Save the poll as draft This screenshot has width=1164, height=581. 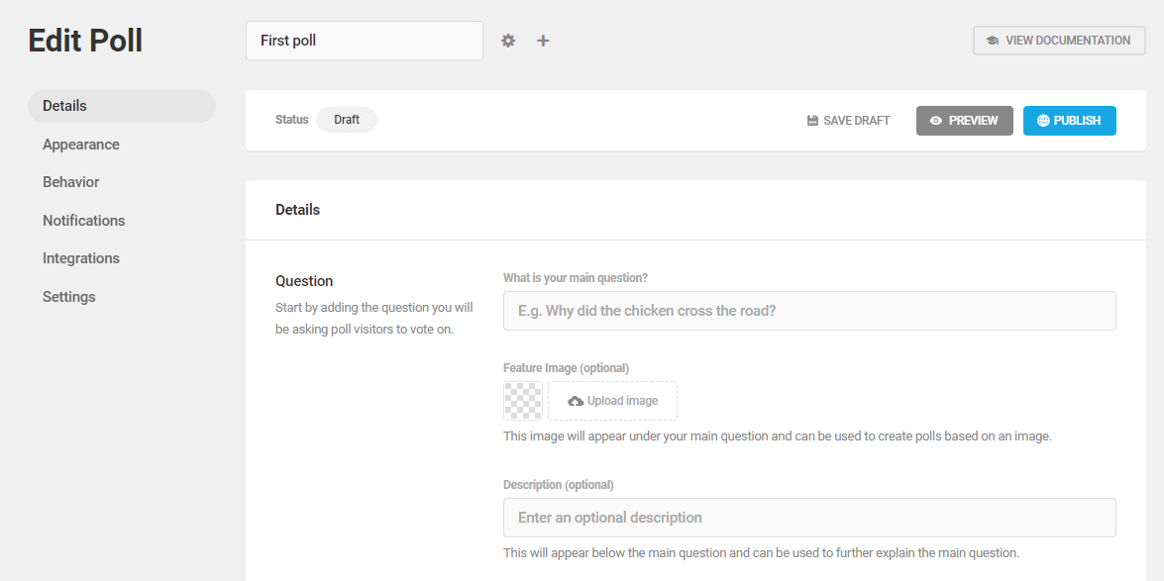849,120
